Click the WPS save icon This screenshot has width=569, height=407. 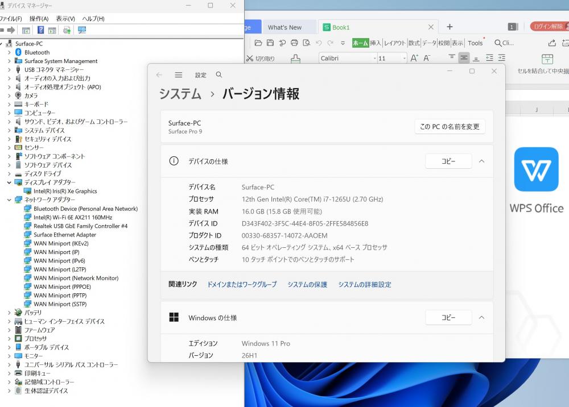[270, 43]
